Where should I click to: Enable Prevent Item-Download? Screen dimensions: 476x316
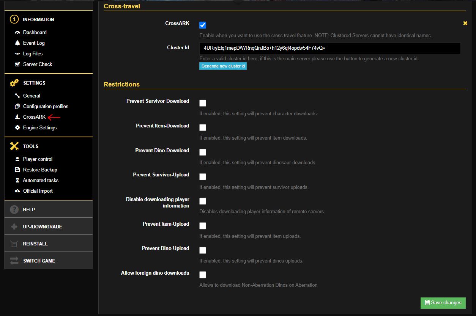[202, 127]
